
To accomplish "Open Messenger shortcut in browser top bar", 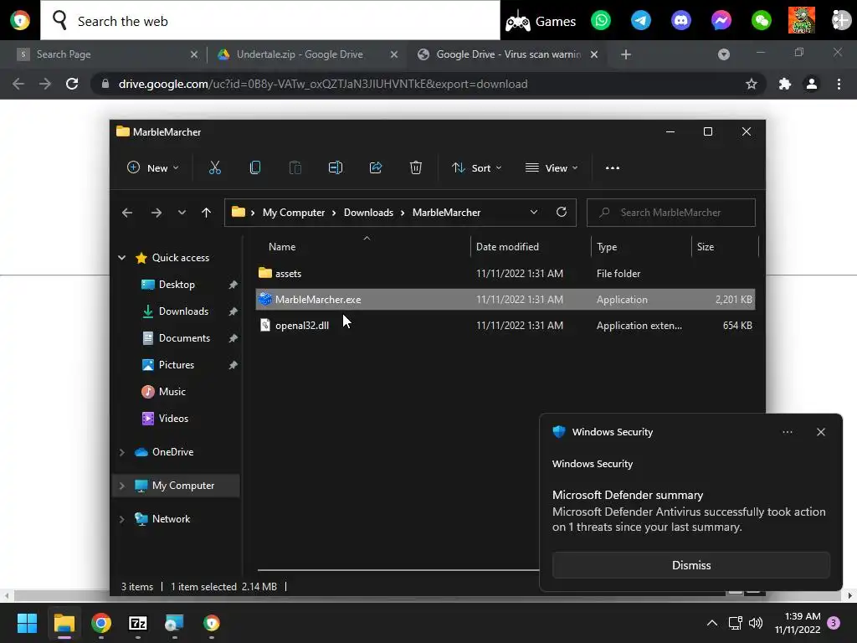I will (721, 21).
